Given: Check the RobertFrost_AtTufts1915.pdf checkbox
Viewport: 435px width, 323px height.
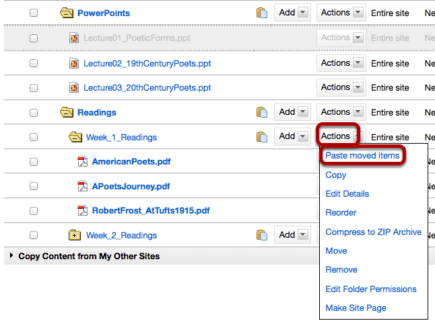Looking at the screenshot, I should (x=34, y=211).
